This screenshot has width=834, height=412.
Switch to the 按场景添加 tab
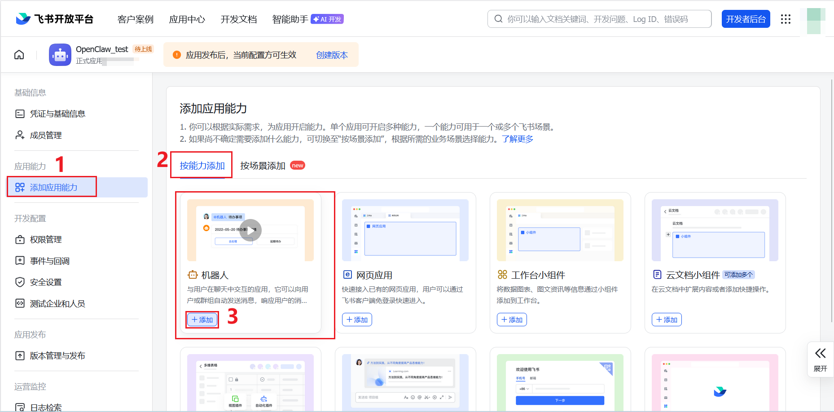click(263, 166)
